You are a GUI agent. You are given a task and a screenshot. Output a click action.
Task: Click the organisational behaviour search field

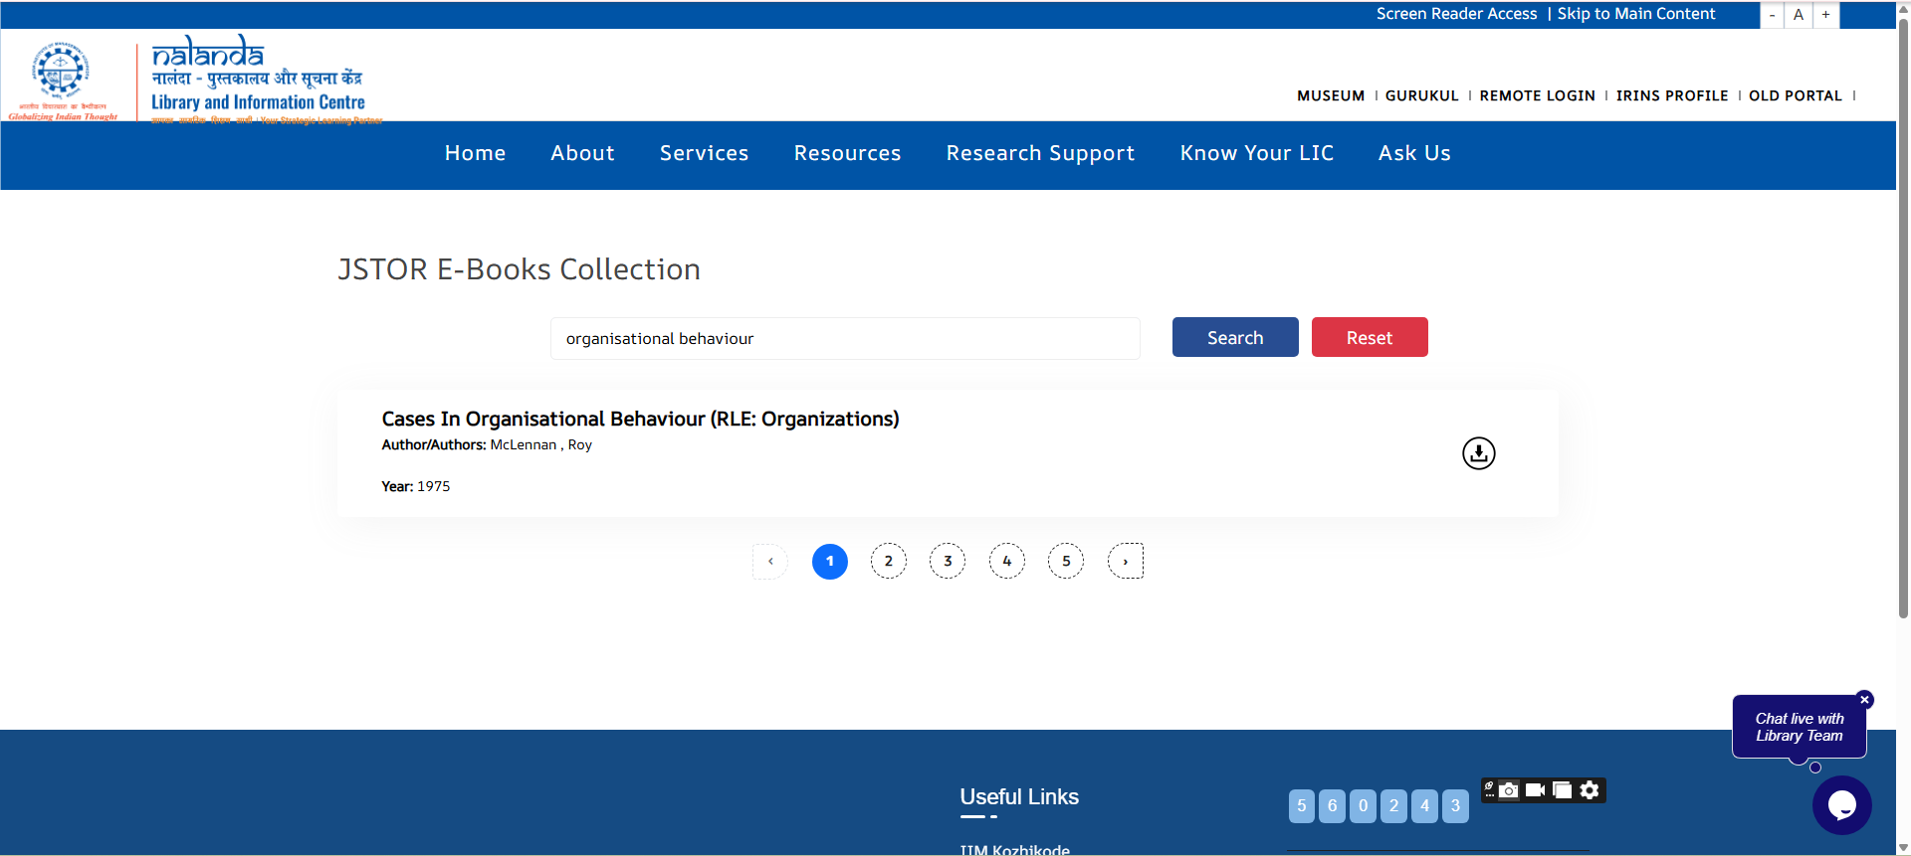pyautogui.click(x=845, y=339)
